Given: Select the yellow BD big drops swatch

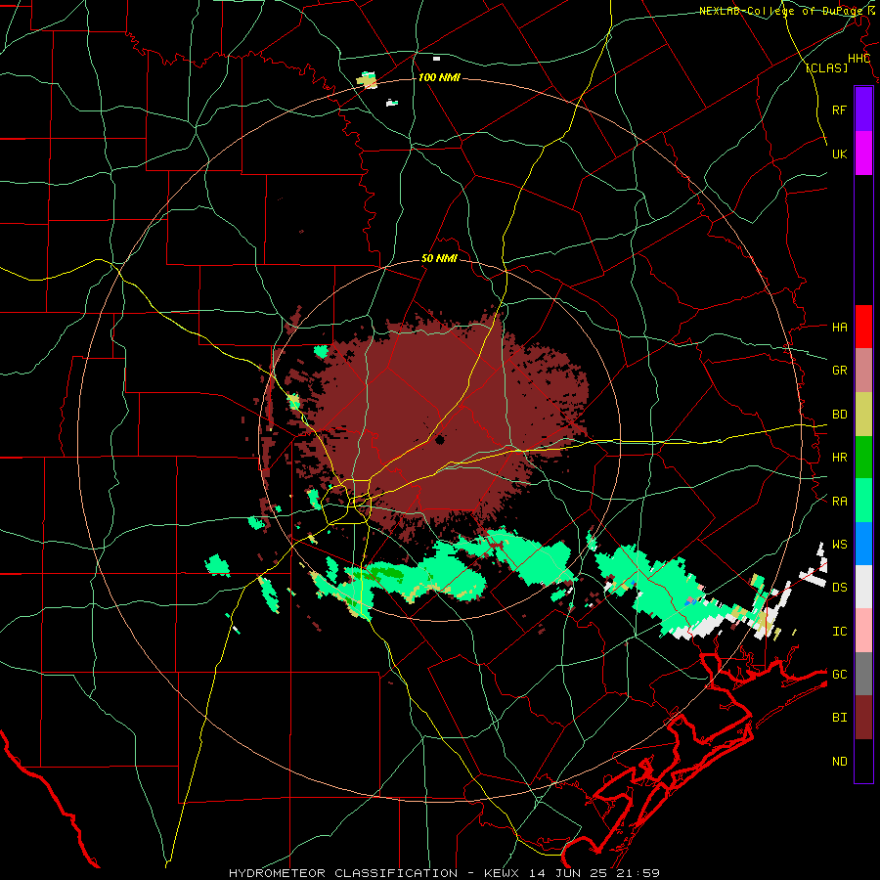Looking at the screenshot, I should click(863, 415).
